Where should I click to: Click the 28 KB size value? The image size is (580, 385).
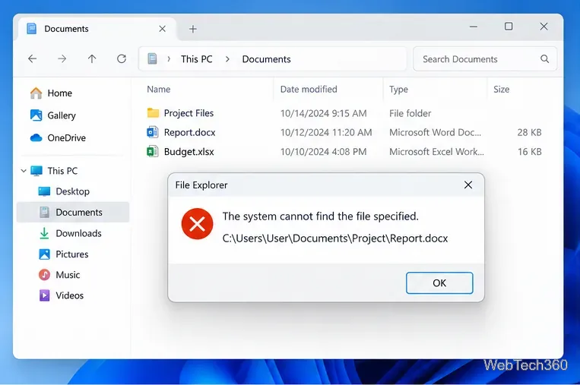529,132
